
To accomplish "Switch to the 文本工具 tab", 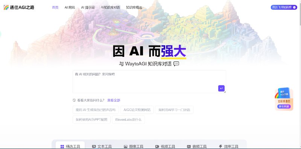I will (102, 146).
